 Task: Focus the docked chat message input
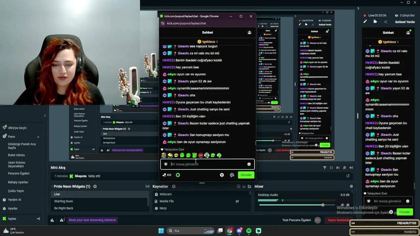coord(389,201)
